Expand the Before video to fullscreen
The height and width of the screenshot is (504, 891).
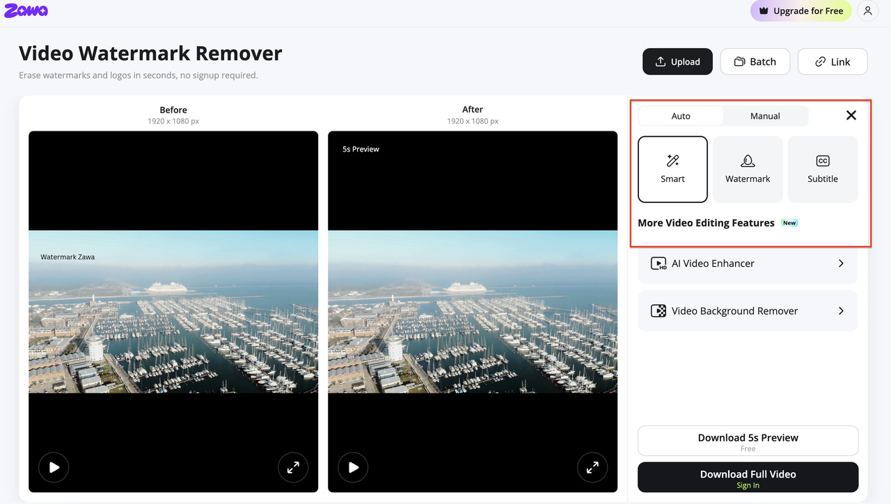pos(293,468)
